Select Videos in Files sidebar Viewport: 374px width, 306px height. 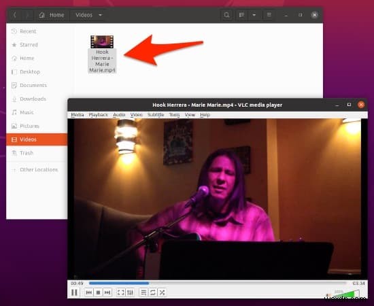coord(37,139)
